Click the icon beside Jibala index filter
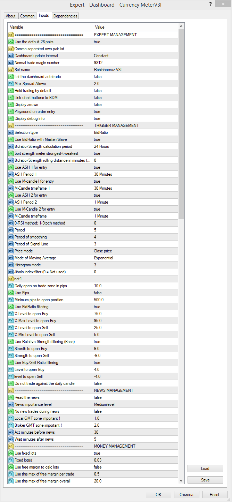This screenshot has width=232, height=502. click(x=11, y=272)
